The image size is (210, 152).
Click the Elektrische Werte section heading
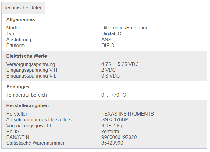(27, 56)
